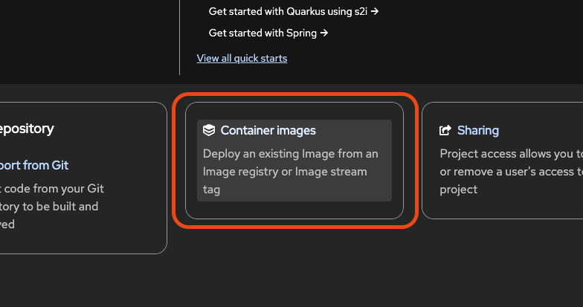Open the Container images title
The width and height of the screenshot is (583, 307).
coord(268,131)
